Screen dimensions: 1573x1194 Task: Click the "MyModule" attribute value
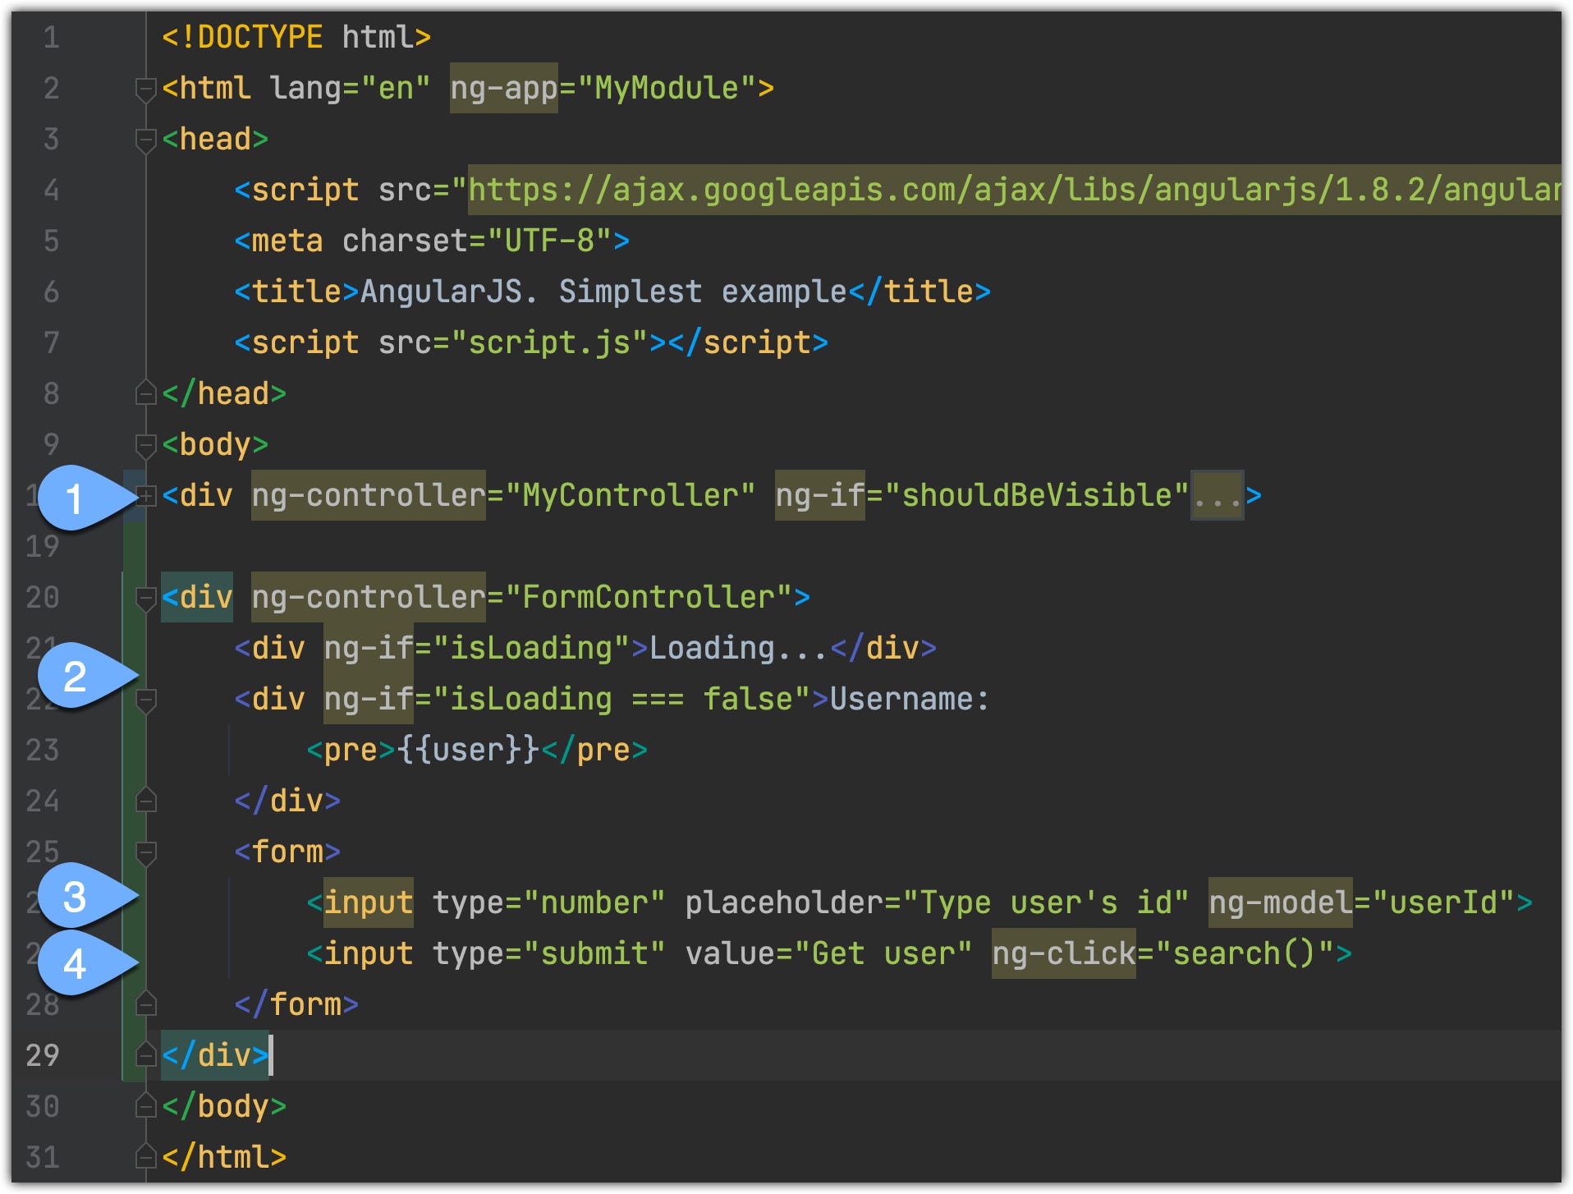(x=667, y=89)
